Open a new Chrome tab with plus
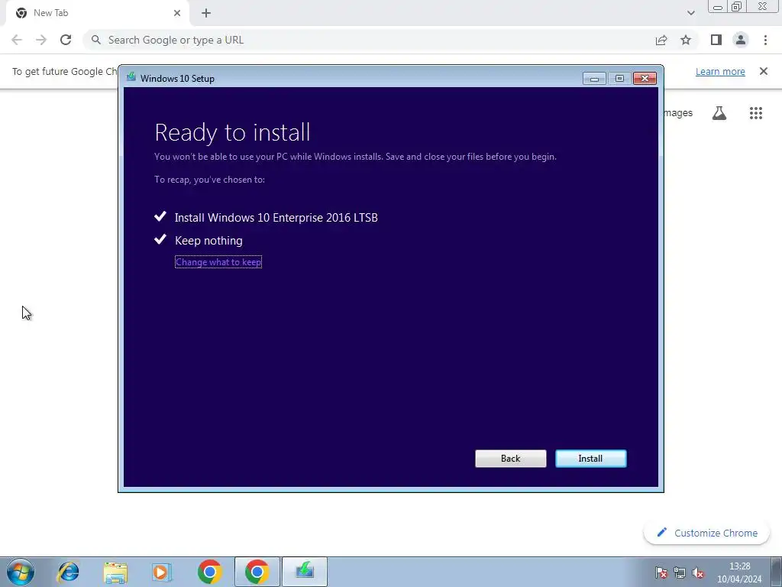Screen dimensions: 782x587 [x=206, y=13]
